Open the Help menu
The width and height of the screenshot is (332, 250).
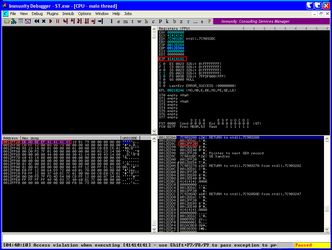[x=116, y=14]
